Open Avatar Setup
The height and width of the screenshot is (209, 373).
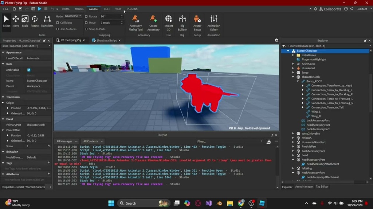click(x=197, y=22)
